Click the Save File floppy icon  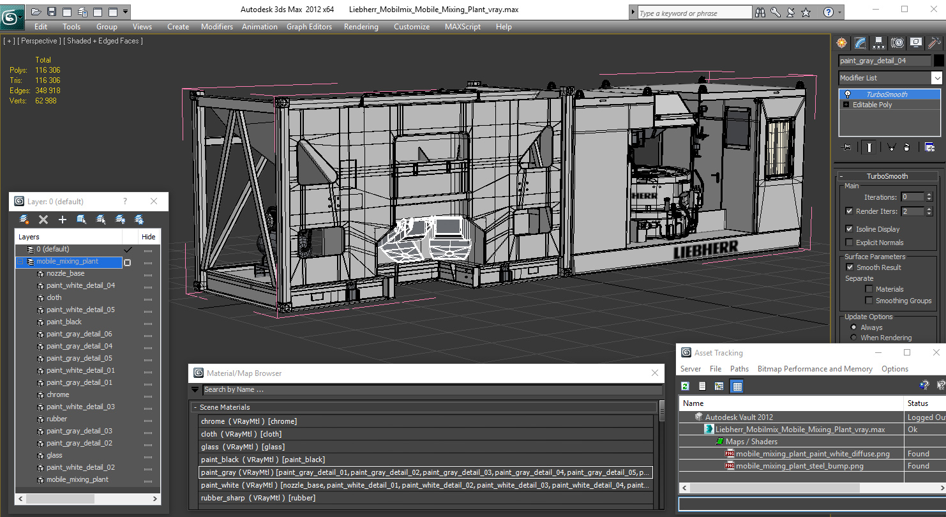pyautogui.click(x=52, y=11)
